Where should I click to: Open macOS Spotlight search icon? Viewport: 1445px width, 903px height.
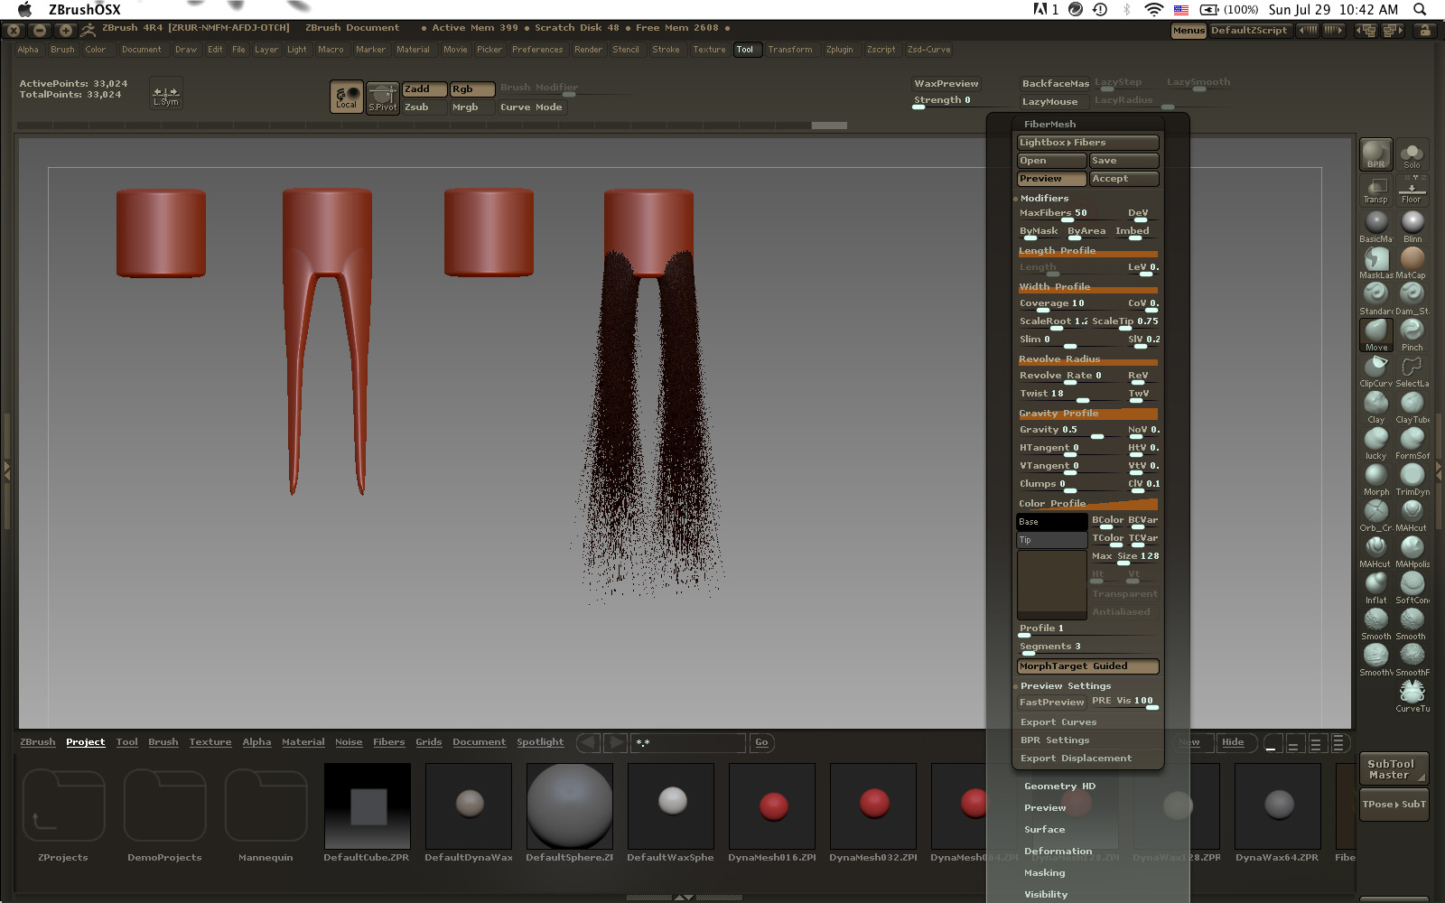pos(1420,9)
